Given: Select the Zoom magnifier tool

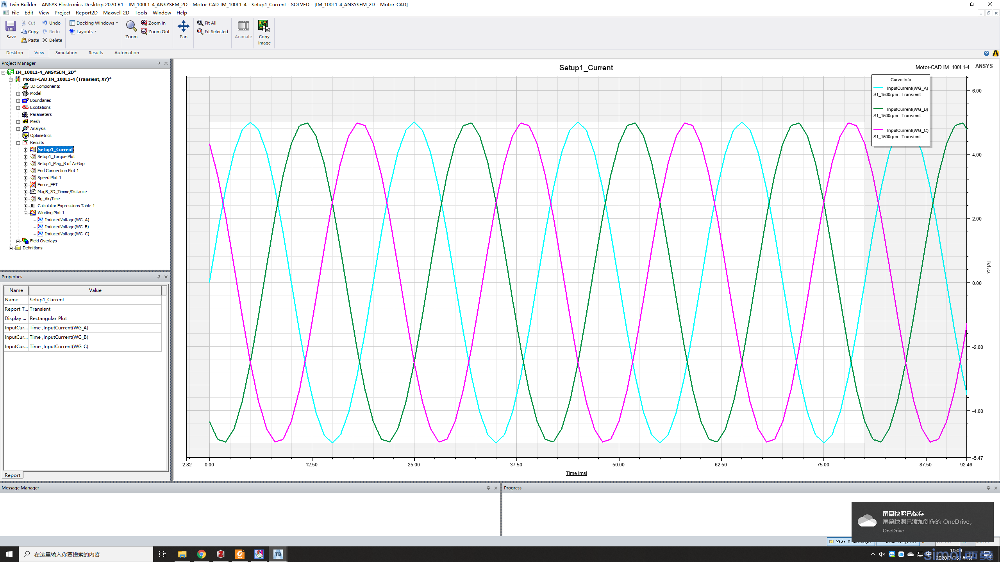Looking at the screenshot, I should [x=131, y=30].
